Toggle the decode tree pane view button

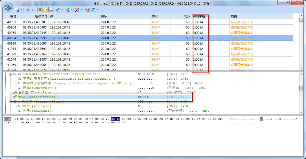[45, 10]
